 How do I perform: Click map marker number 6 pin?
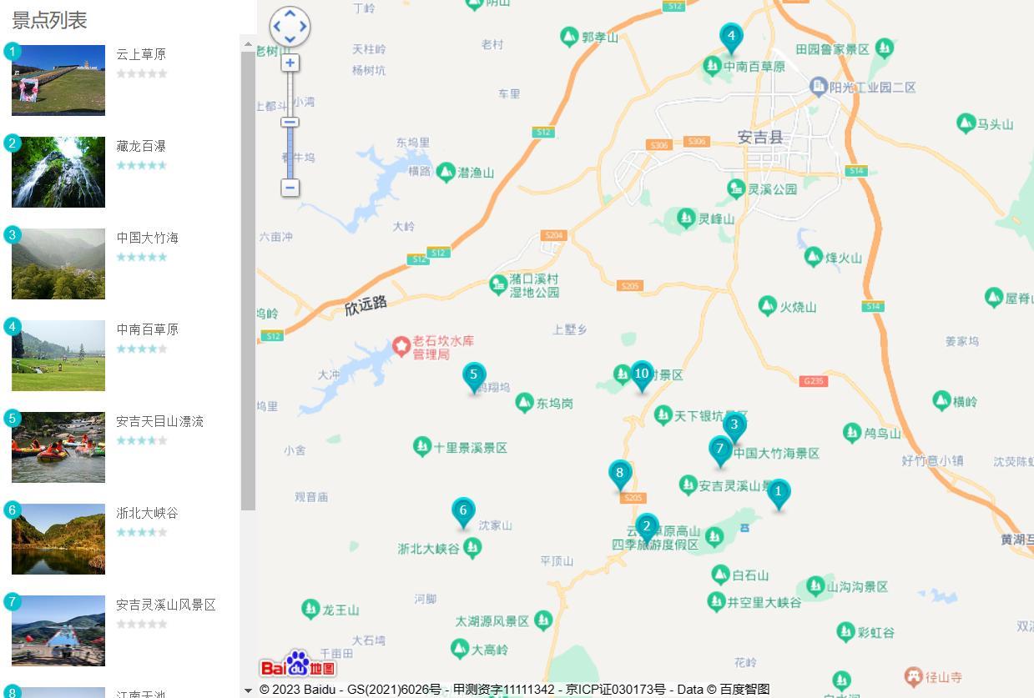[x=463, y=511]
